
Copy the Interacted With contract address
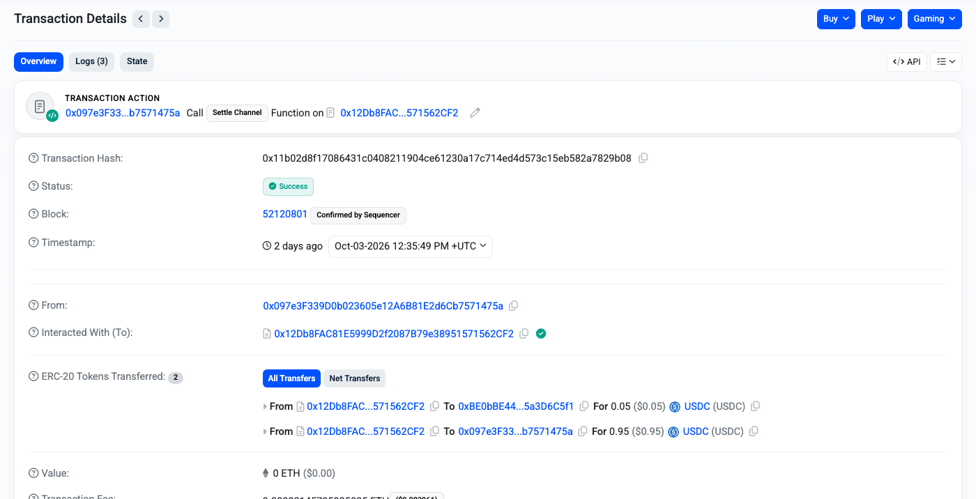pos(524,334)
